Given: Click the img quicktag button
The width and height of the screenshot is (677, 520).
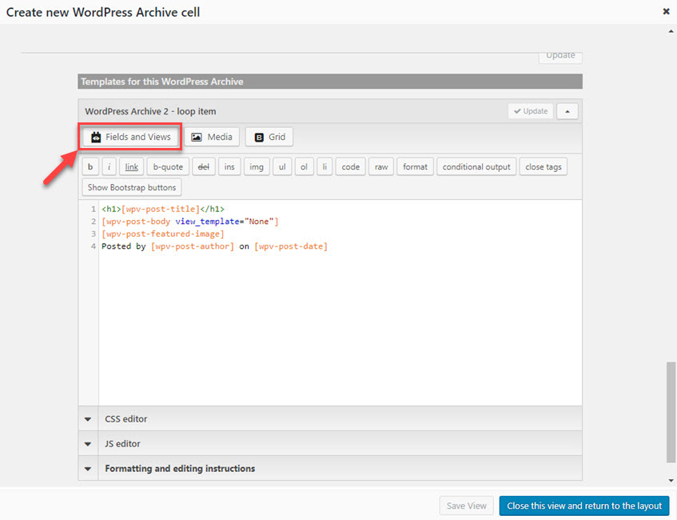Looking at the screenshot, I should 257,167.
